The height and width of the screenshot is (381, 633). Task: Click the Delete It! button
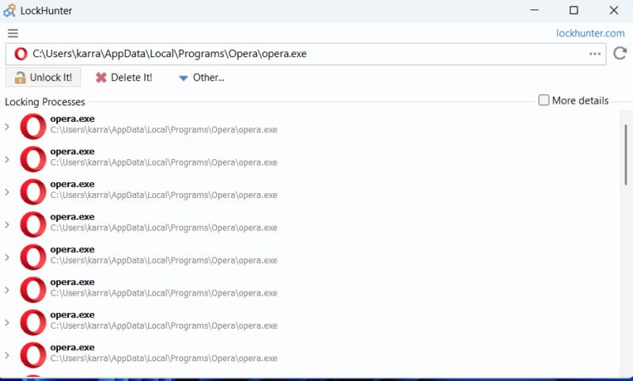tap(123, 78)
